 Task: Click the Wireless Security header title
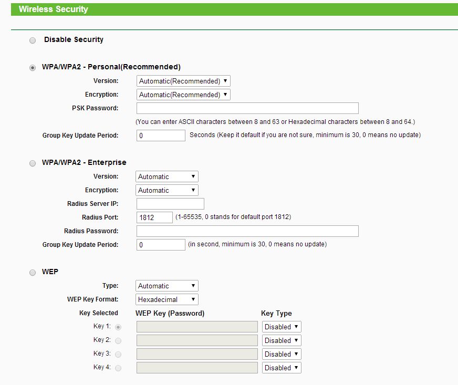click(53, 9)
